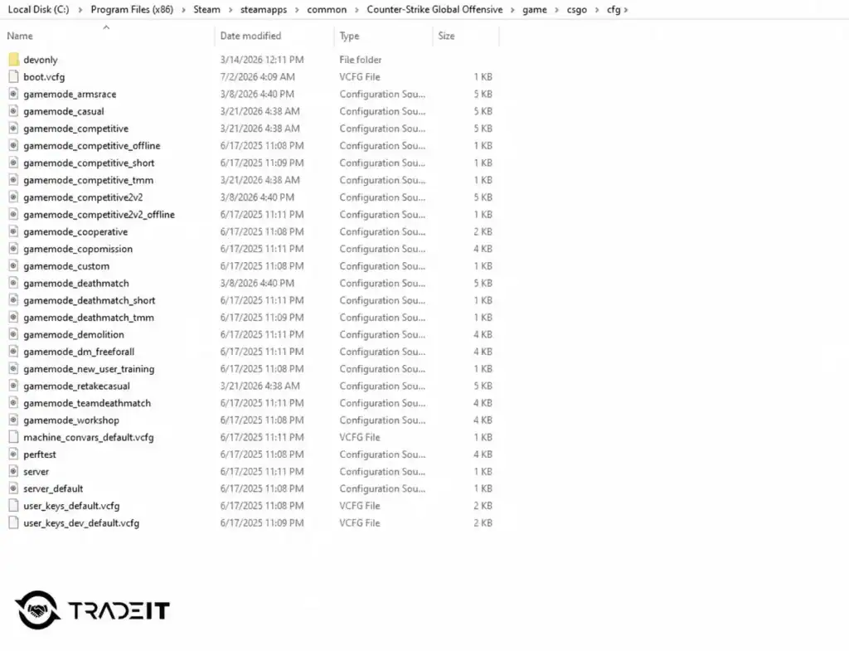Click the gamemode_new_user_training file icon
This screenshot has width=849, height=651.
(x=13, y=369)
